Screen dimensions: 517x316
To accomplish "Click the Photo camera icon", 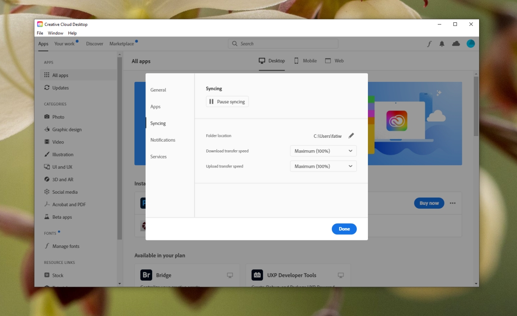I will pos(47,117).
